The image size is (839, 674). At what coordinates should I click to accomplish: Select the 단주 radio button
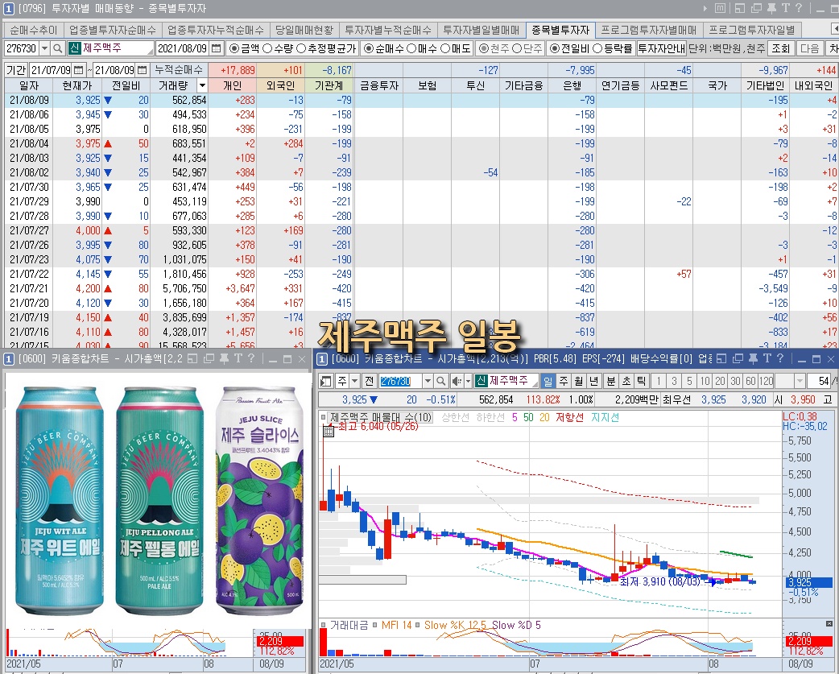click(x=517, y=48)
